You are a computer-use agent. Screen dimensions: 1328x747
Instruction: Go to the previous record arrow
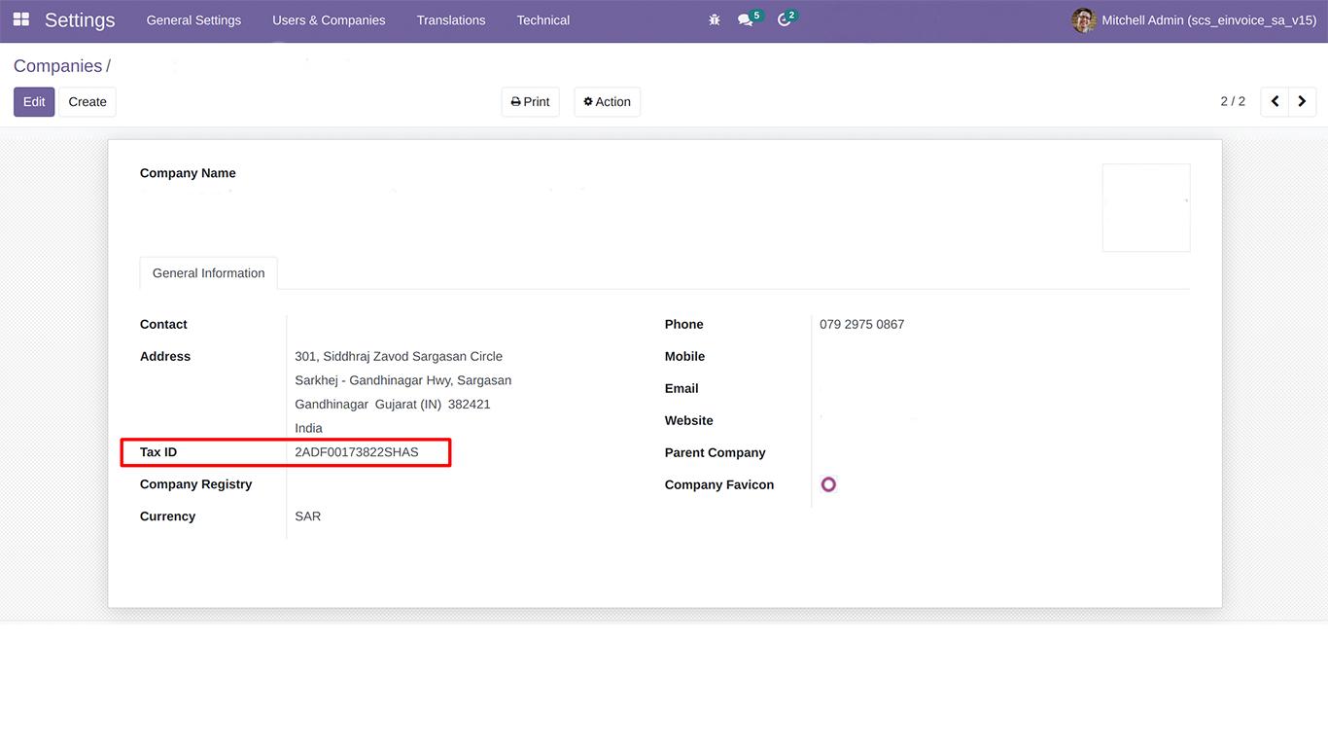pyautogui.click(x=1275, y=101)
